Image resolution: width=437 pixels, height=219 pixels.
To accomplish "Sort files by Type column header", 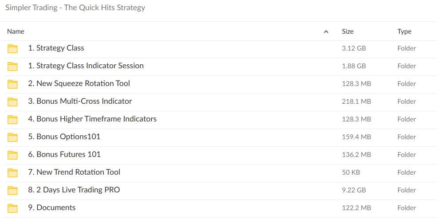I will pyautogui.click(x=404, y=31).
